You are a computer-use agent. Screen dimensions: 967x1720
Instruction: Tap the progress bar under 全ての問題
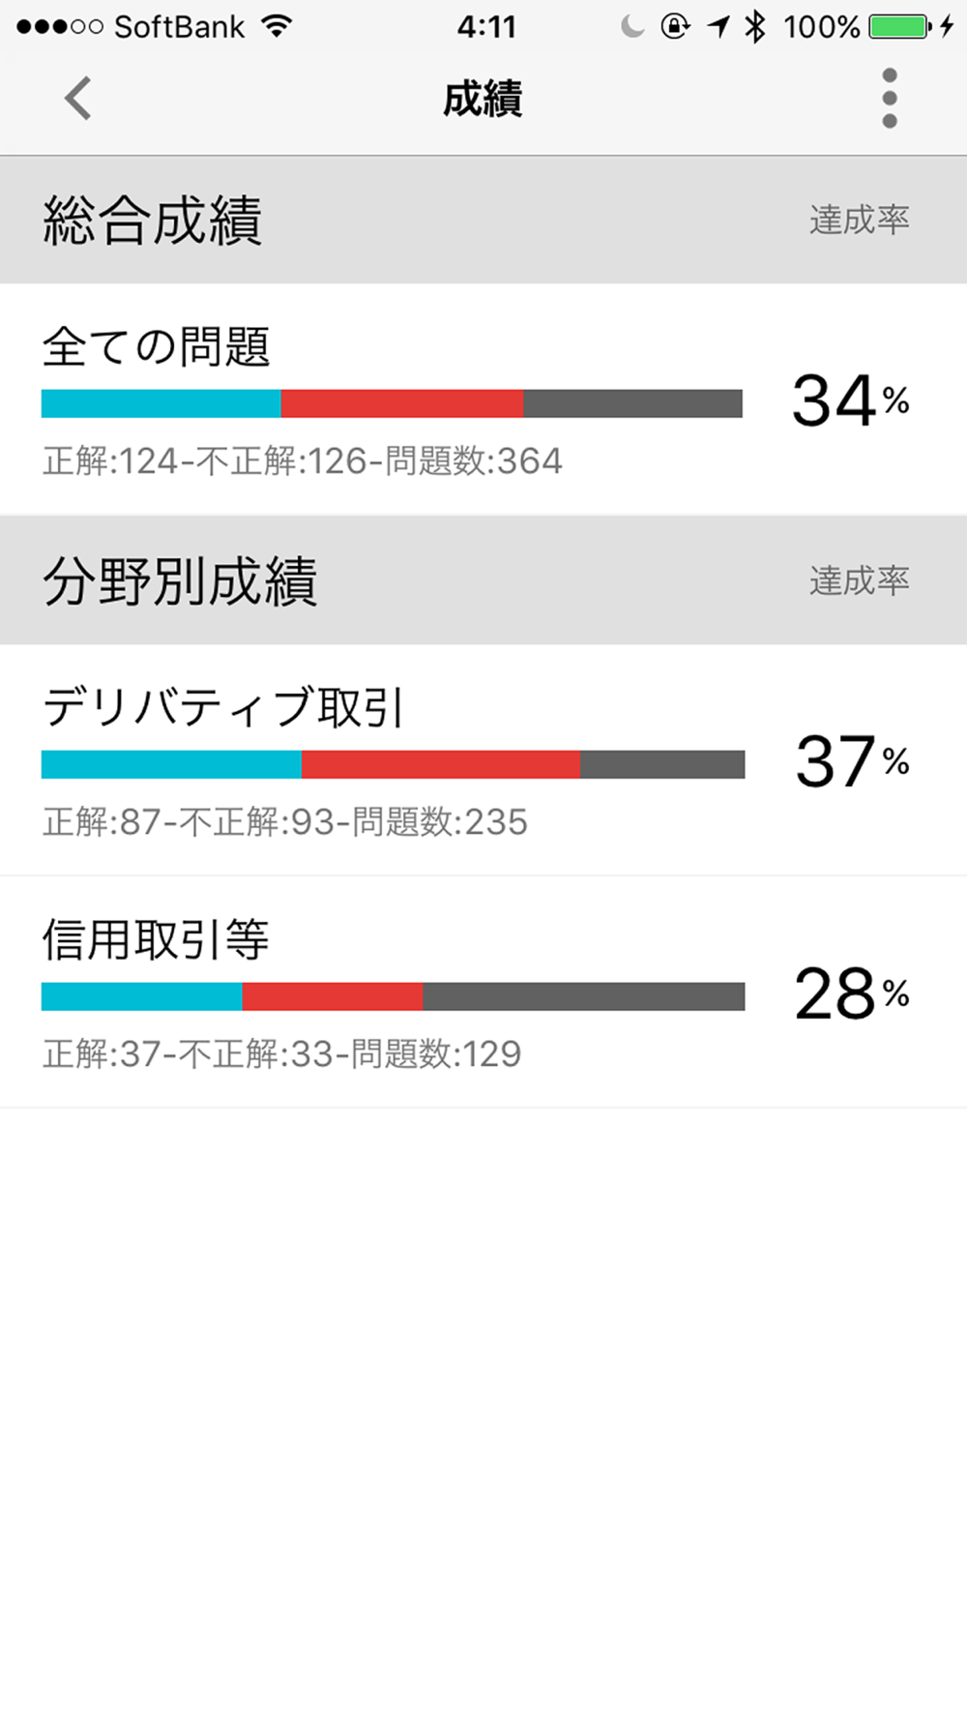click(392, 403)
